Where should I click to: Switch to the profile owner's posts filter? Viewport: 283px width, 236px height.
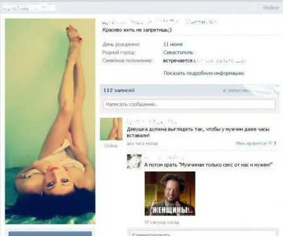tap(236, 90)
